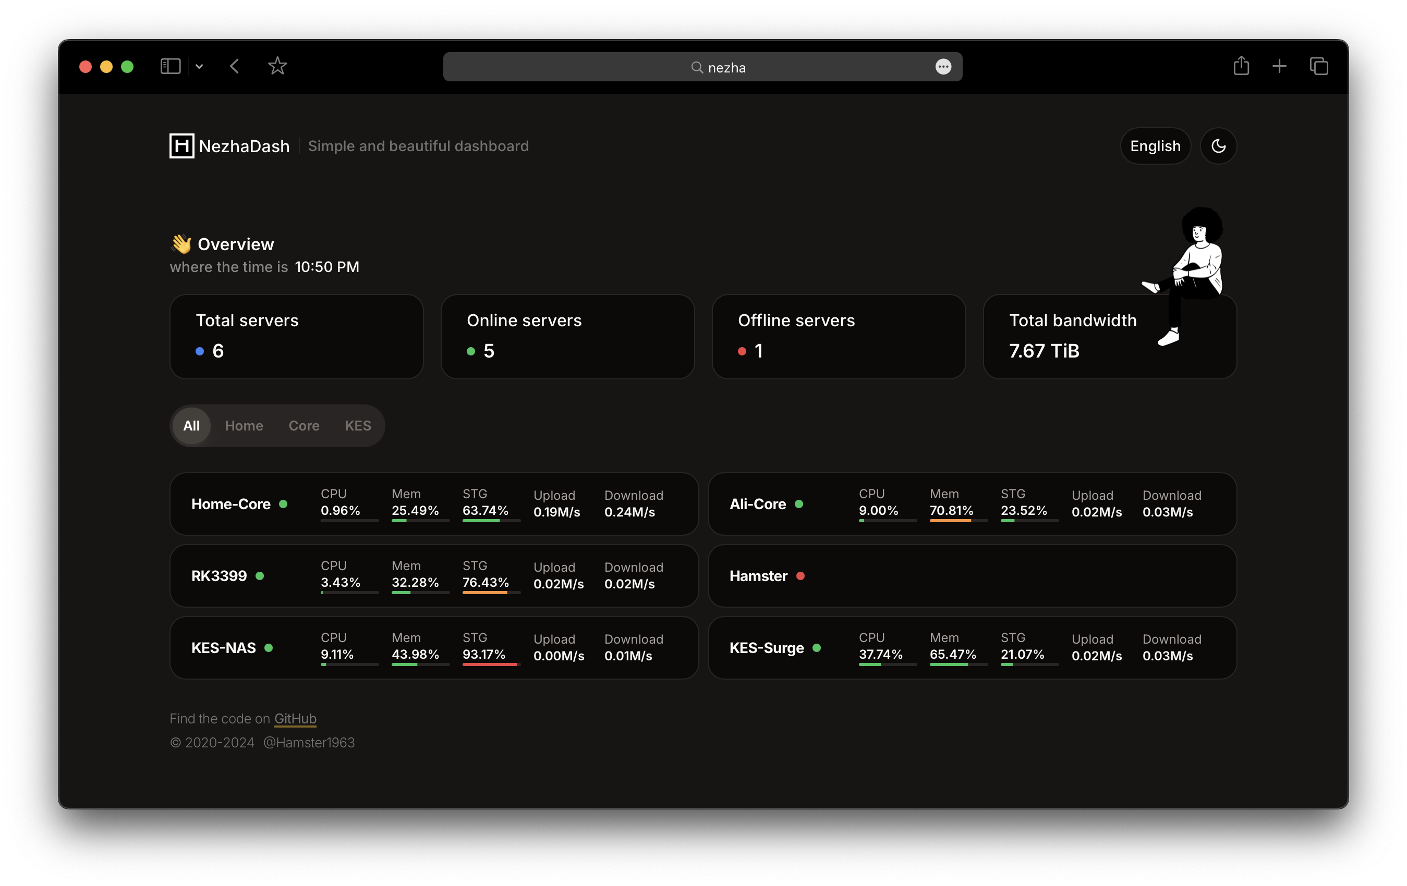The width and height of the screenshot is (1407, 886).
Task: Click the @Hamster1963 footer link
Action: [x=309, y=742]
